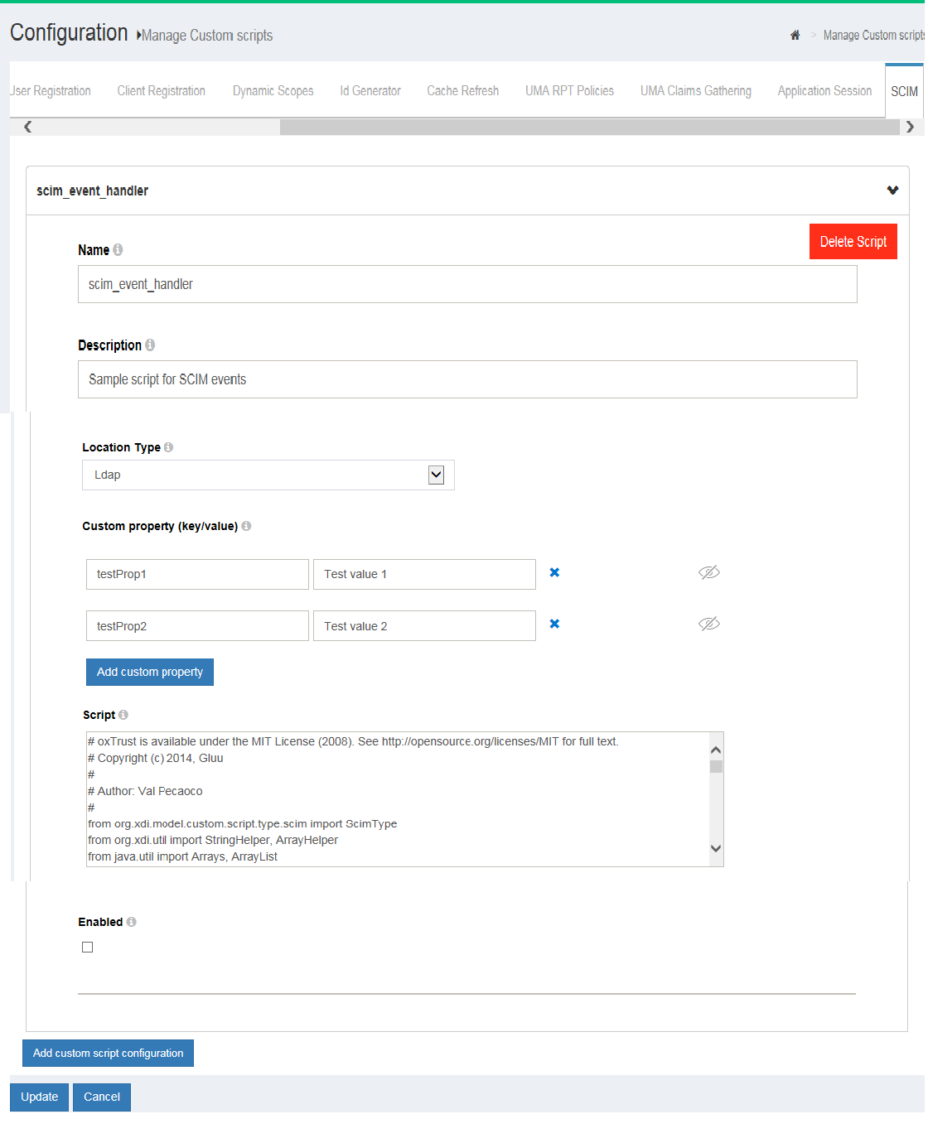Click the home icon in breadcrumb
The image size is (928, 1143).
795,36
